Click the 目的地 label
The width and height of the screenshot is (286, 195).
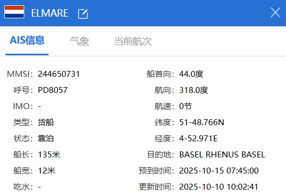(x=161, y=155)
